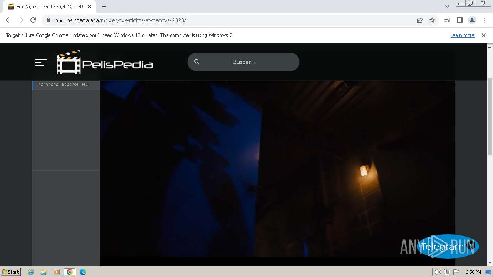Launch Internet Explorer from taskbar
Screen dimensions: 493x277
[x=30, y=272]
